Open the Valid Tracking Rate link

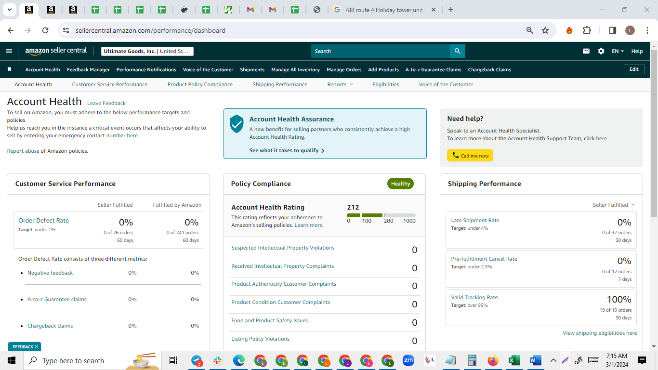tap(474, 297)
